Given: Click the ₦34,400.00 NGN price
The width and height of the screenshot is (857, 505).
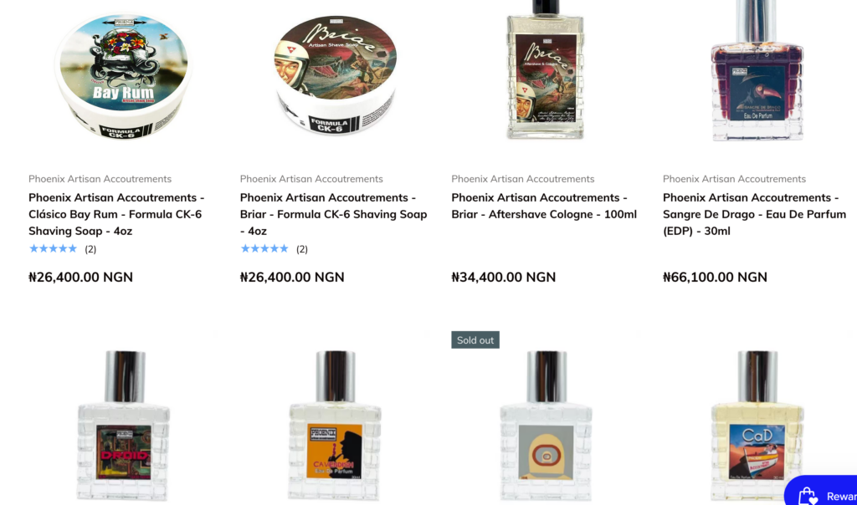Looking at the screenshot, I should click(503, 277).
